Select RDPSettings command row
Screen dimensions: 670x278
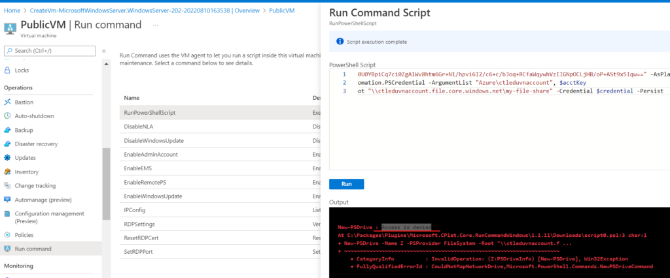220,224
